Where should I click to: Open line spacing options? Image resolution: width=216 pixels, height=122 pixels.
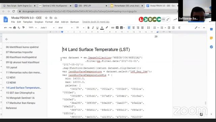coord(148,28)
